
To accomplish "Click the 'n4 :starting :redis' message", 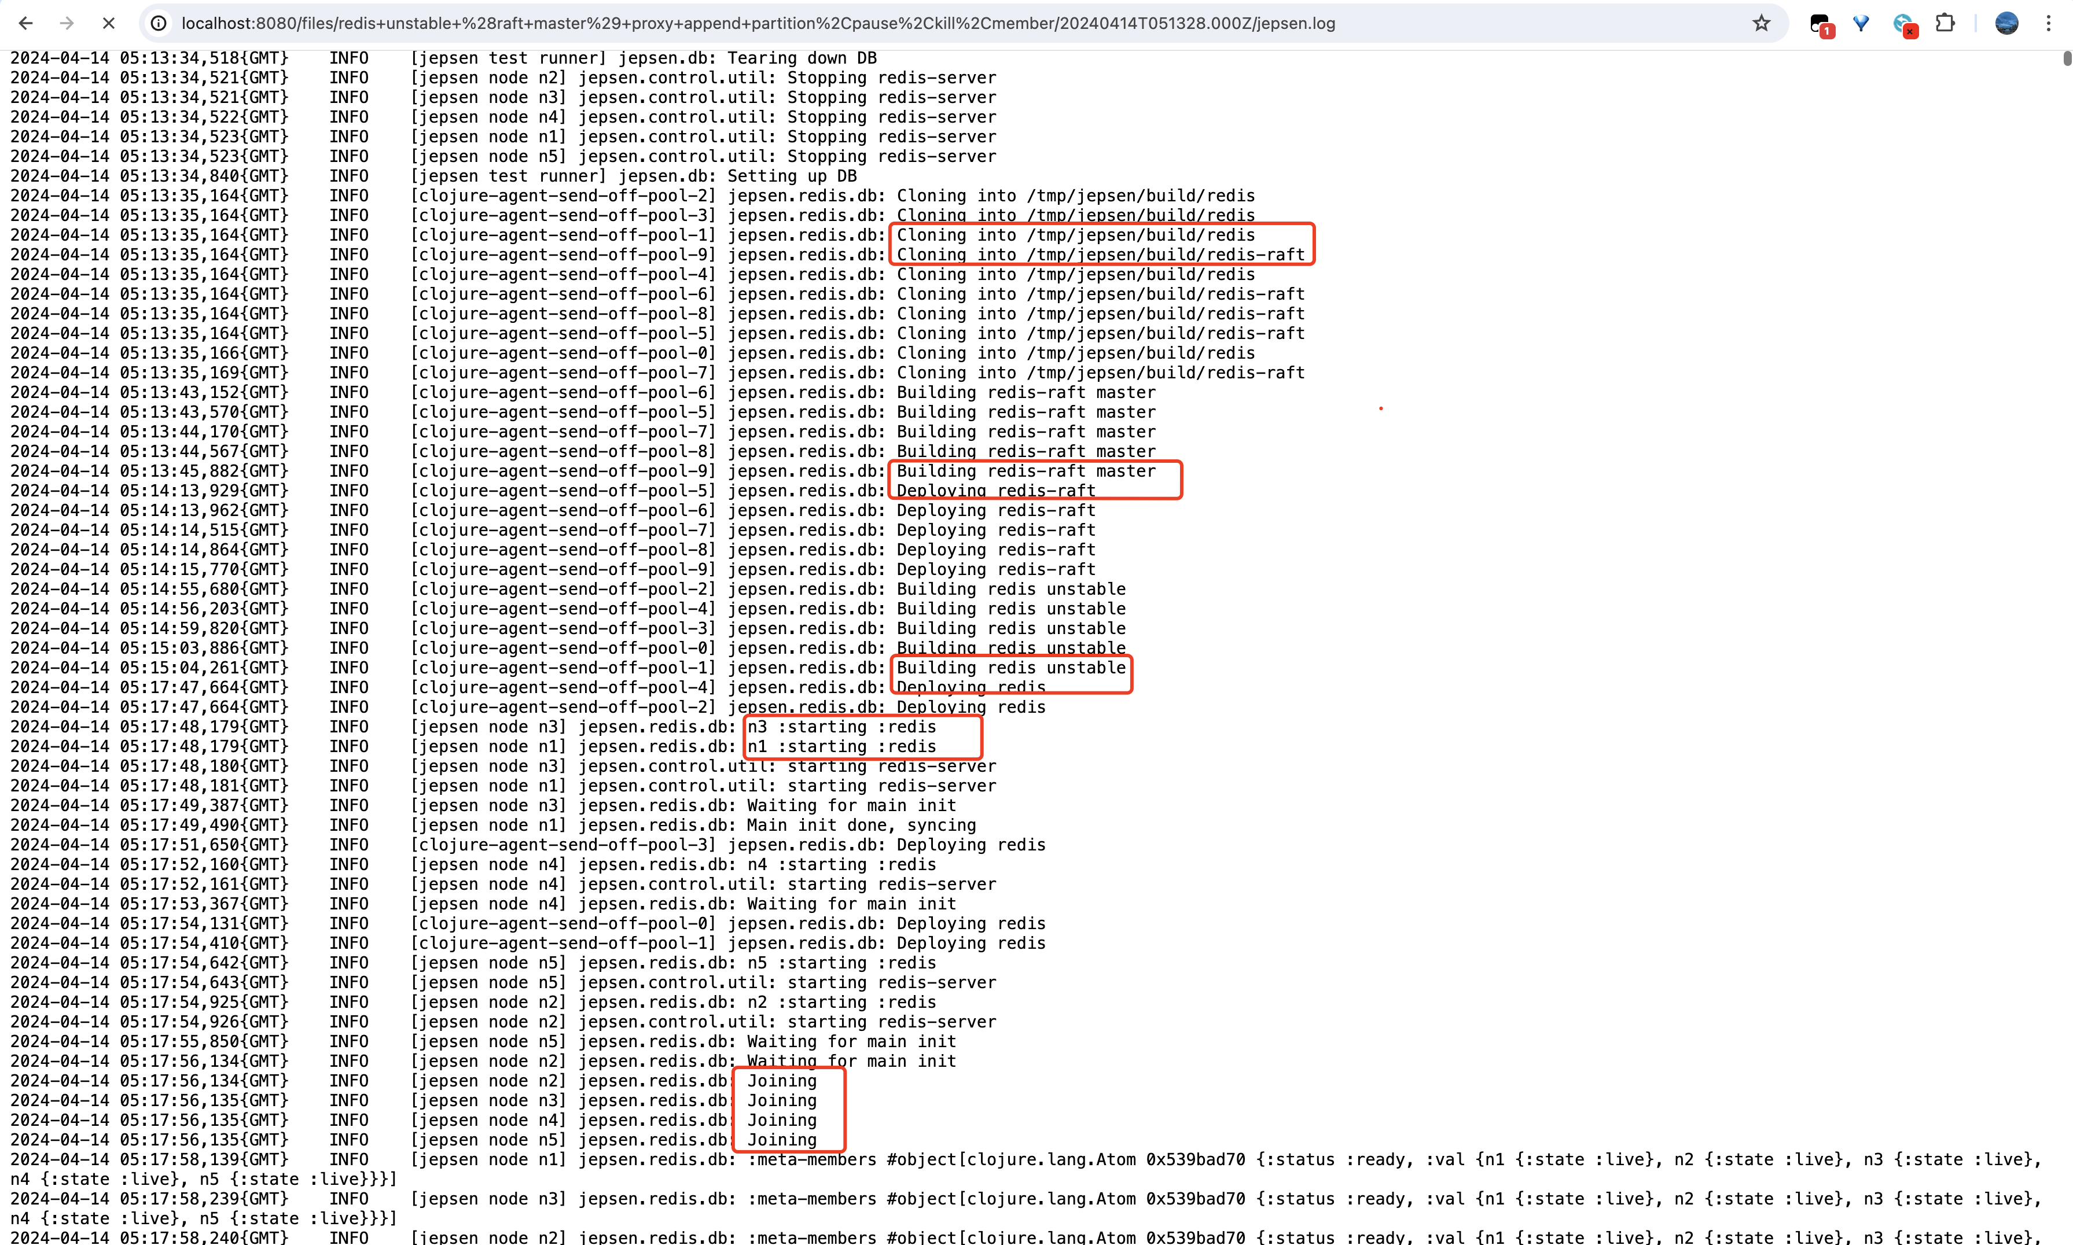I will (842, 865).
